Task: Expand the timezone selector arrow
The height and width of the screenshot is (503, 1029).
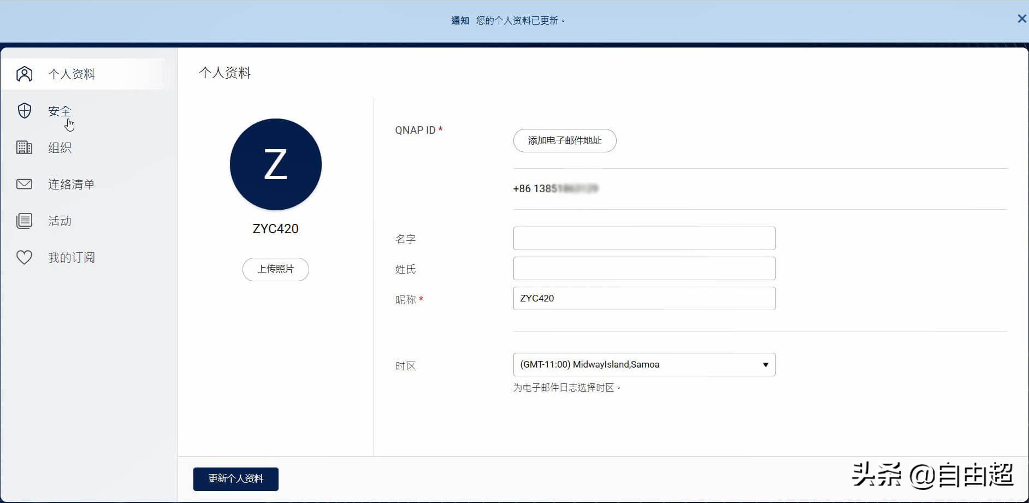Action: coord(764,364)
